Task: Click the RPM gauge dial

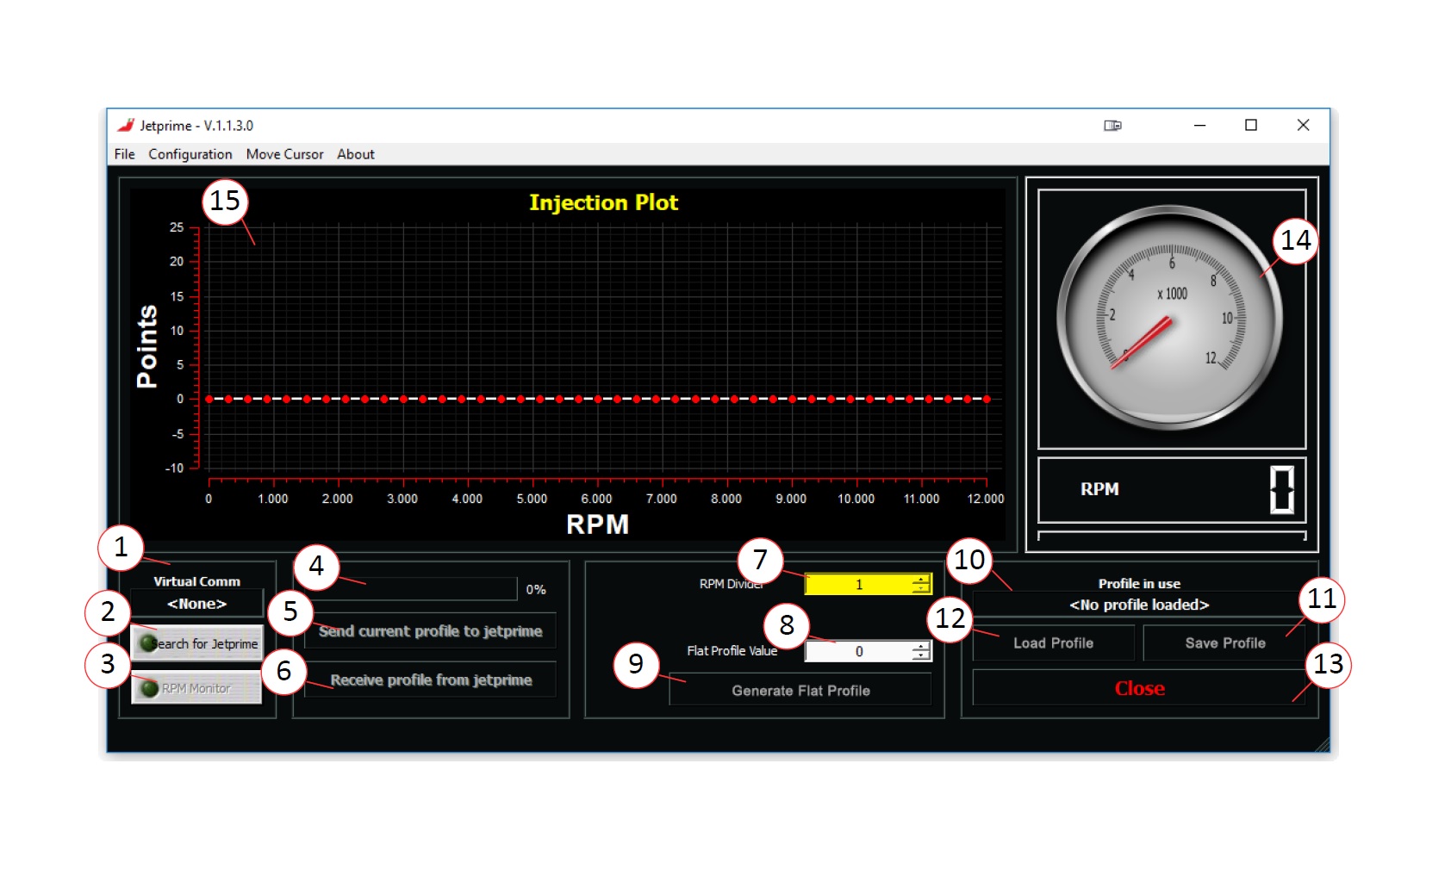Action: [x=1170, y=318]
